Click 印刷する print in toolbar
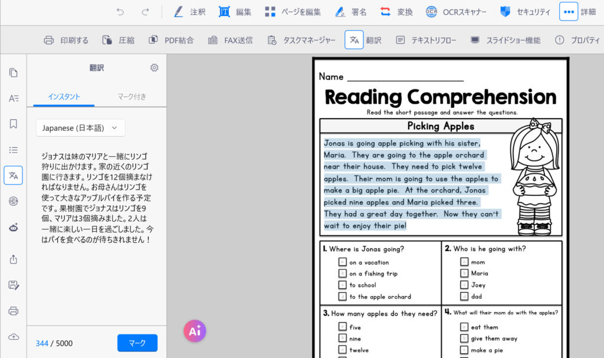The width and height of the screenshot is (604, 358). pos(66,40)
